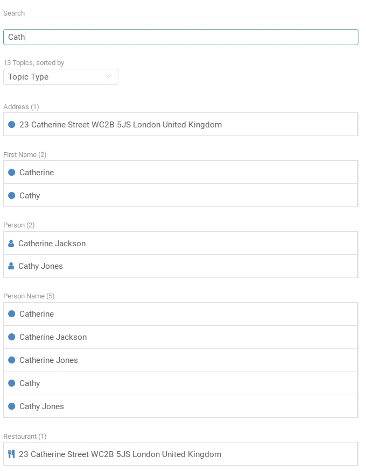This screenshot has height=471, width=366.
Task: Click the person icon beside Cathy Jones
Action: tap(11, 266)
